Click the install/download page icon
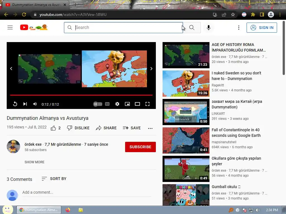The height and width of the screenshot is (214, 286). [215, 14]
